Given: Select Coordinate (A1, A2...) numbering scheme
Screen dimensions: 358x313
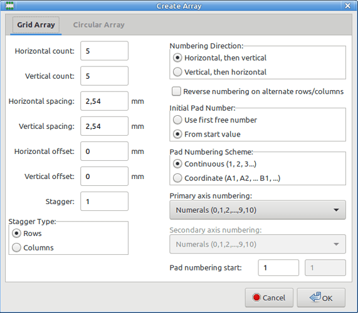Looking at the screenshot, I should 177,178.
